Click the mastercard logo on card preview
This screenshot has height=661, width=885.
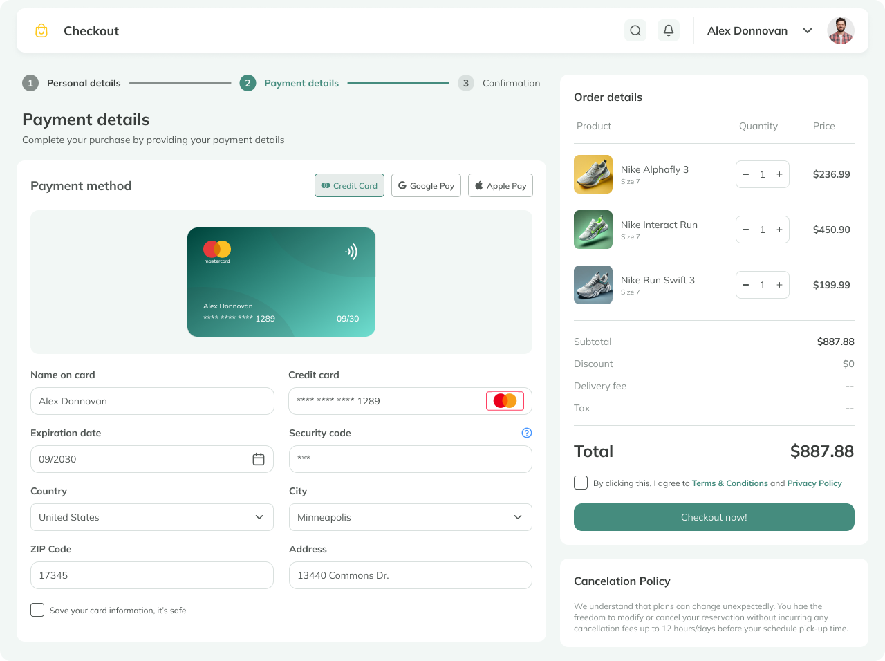[x=217, y=252]
